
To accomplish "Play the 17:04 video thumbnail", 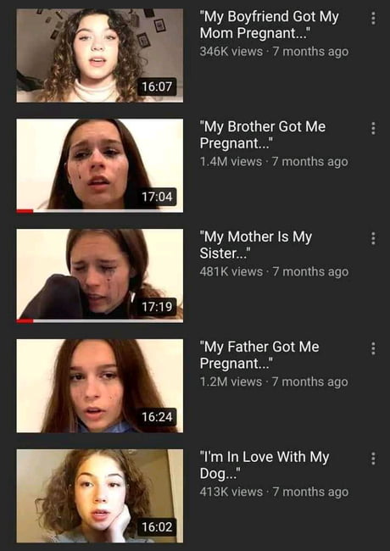I will coord(100,165).
